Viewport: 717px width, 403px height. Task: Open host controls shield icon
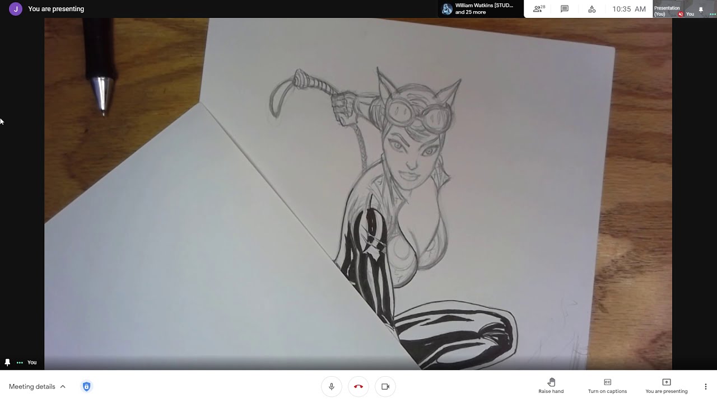(86, 386)
